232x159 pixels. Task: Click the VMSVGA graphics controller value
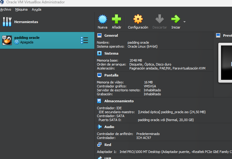(150, 86)
